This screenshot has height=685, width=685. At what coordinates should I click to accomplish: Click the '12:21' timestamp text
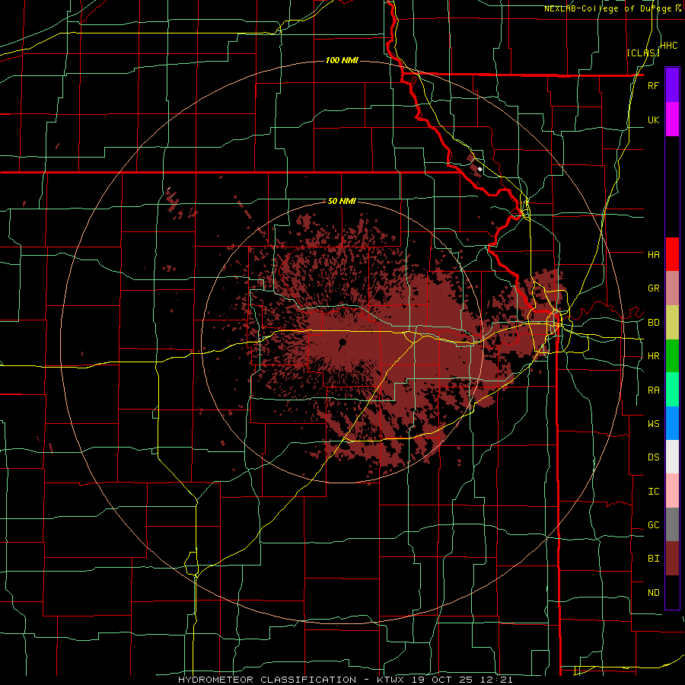(x=499, y=680)
